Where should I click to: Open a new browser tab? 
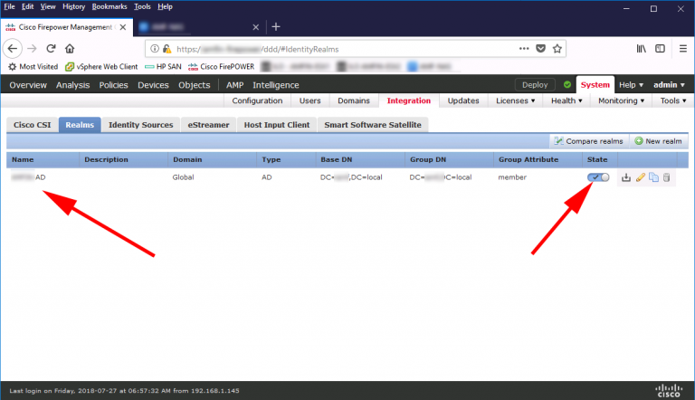coord(276,27)
